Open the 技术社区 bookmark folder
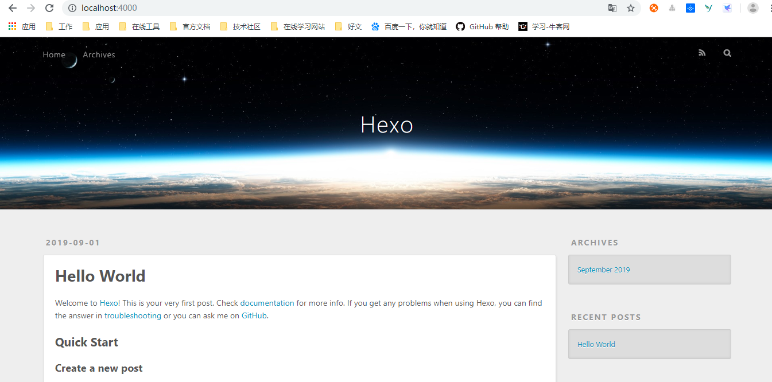Viewport: 772px width, 382px height. 240,26
